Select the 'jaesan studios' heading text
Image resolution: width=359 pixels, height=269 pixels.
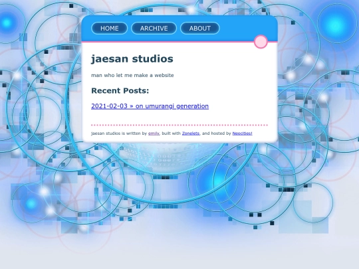tap(132, 59)
